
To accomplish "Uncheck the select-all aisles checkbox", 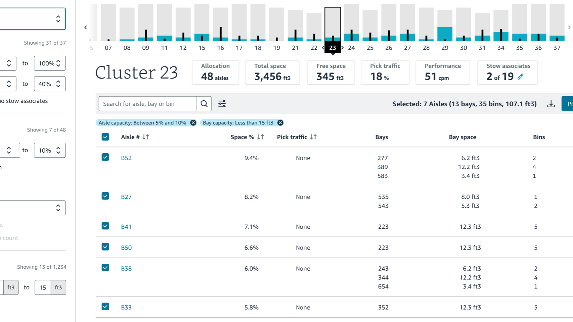I will coord(105,137).
